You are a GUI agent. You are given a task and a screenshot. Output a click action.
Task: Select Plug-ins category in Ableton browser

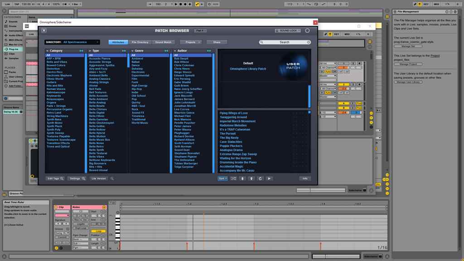click(x=13, y=49)
